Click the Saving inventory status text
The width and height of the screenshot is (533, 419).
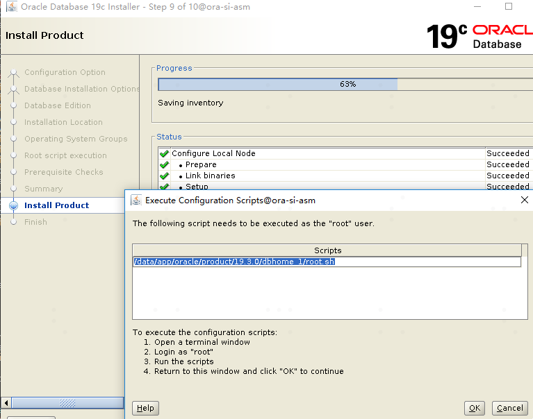tap(190, 103)
